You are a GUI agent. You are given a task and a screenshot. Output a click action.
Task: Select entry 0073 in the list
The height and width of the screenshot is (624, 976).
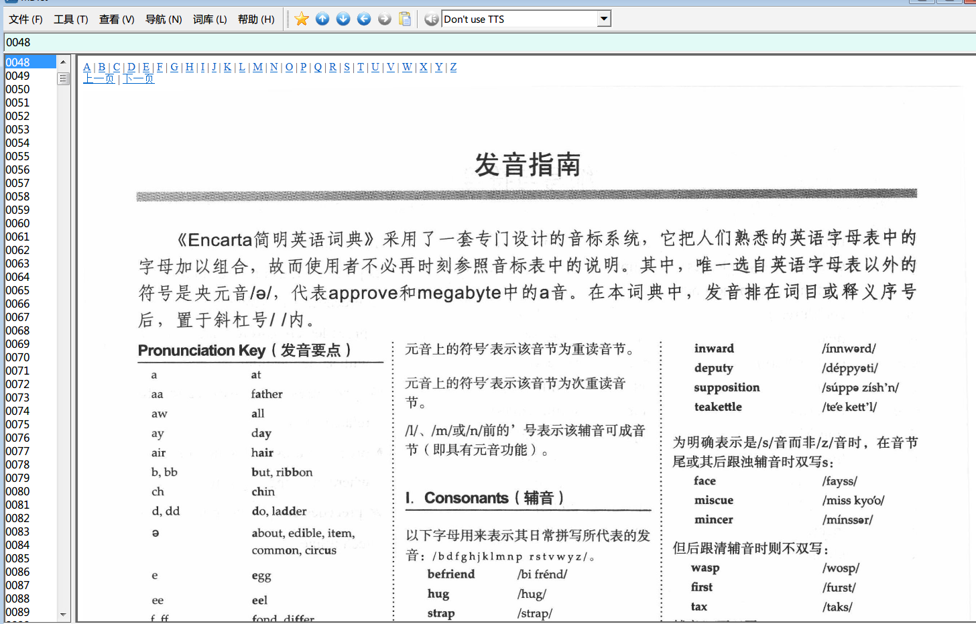point(30,397)
